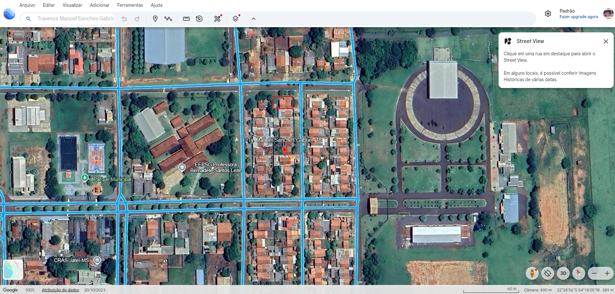Click the Fazer upgrade agora link
The width and height of the screenshot is (615, 294).
click(x=579, y=17)
